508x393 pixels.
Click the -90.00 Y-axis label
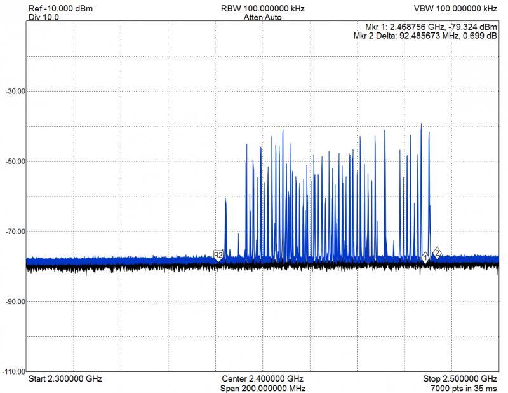(15, 301)
